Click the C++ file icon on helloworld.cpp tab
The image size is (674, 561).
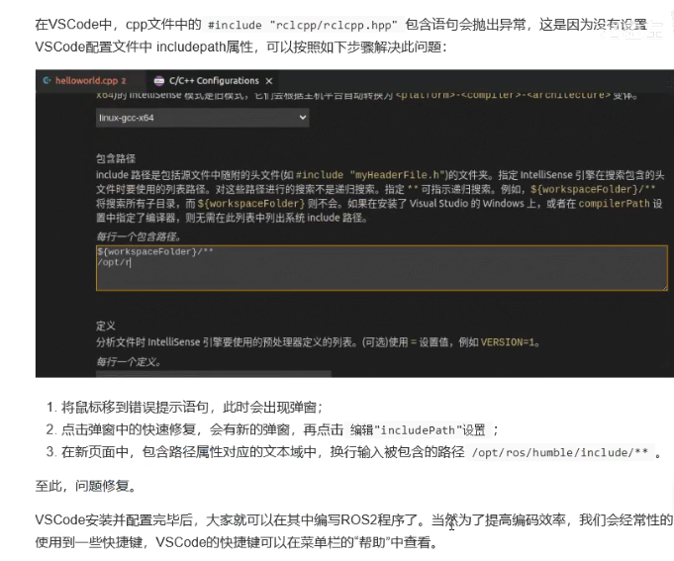[x=47, y=80]
